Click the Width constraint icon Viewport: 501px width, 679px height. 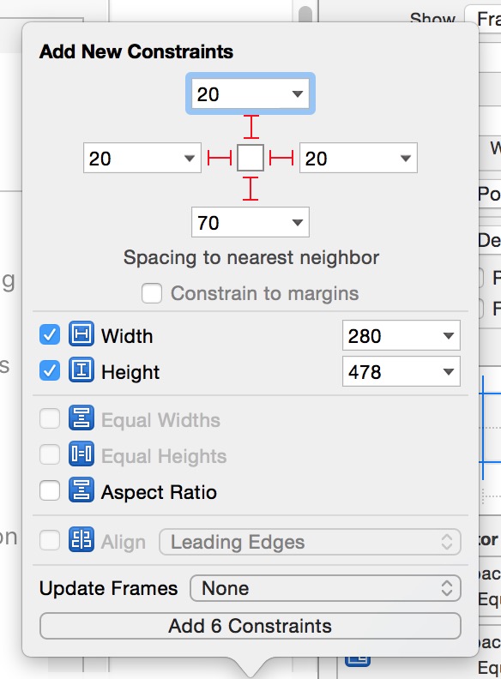pyautogui.click(x=81, y=333)
